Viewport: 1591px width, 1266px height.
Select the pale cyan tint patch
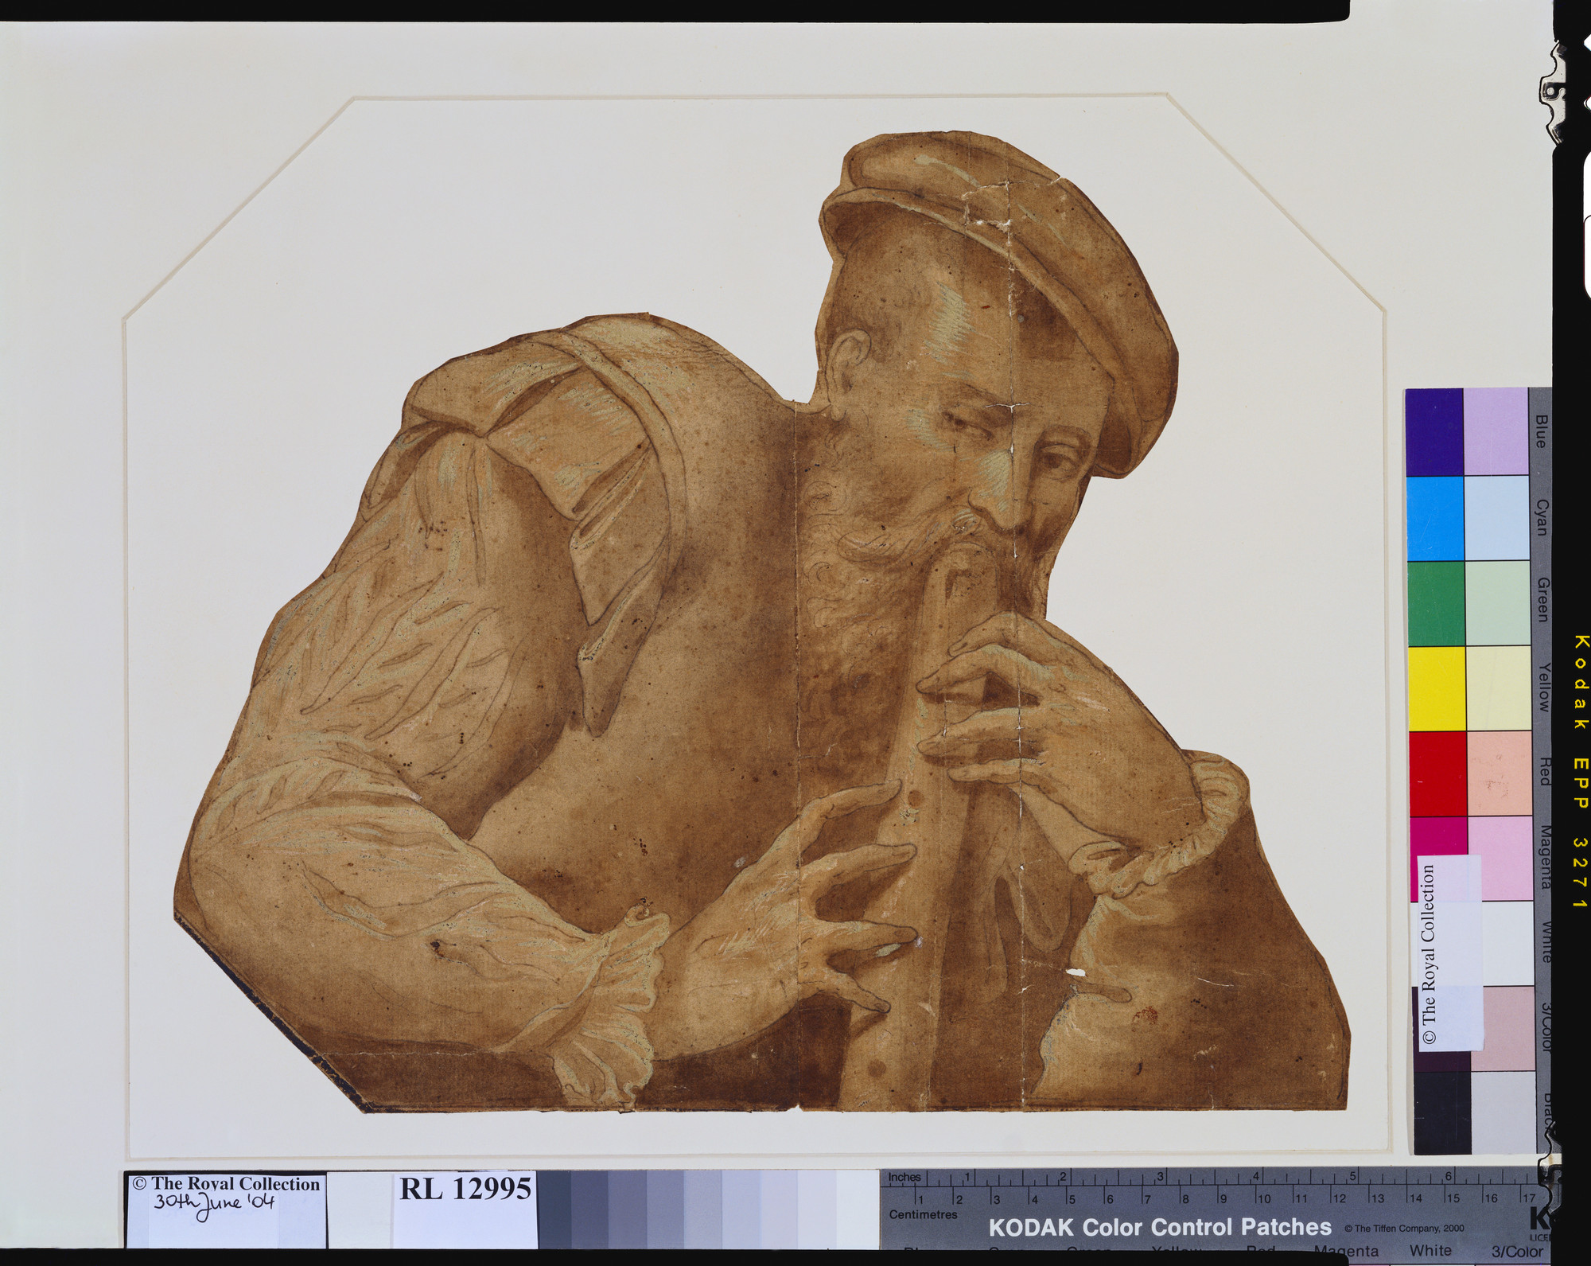[x=1496, y=518]
